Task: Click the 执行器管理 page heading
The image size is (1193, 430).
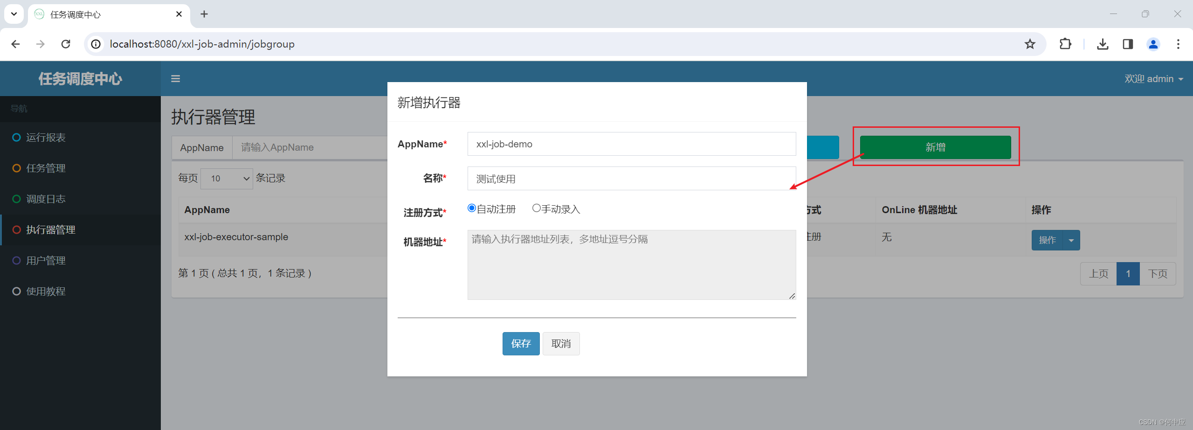Action: (x=213, y=117)
